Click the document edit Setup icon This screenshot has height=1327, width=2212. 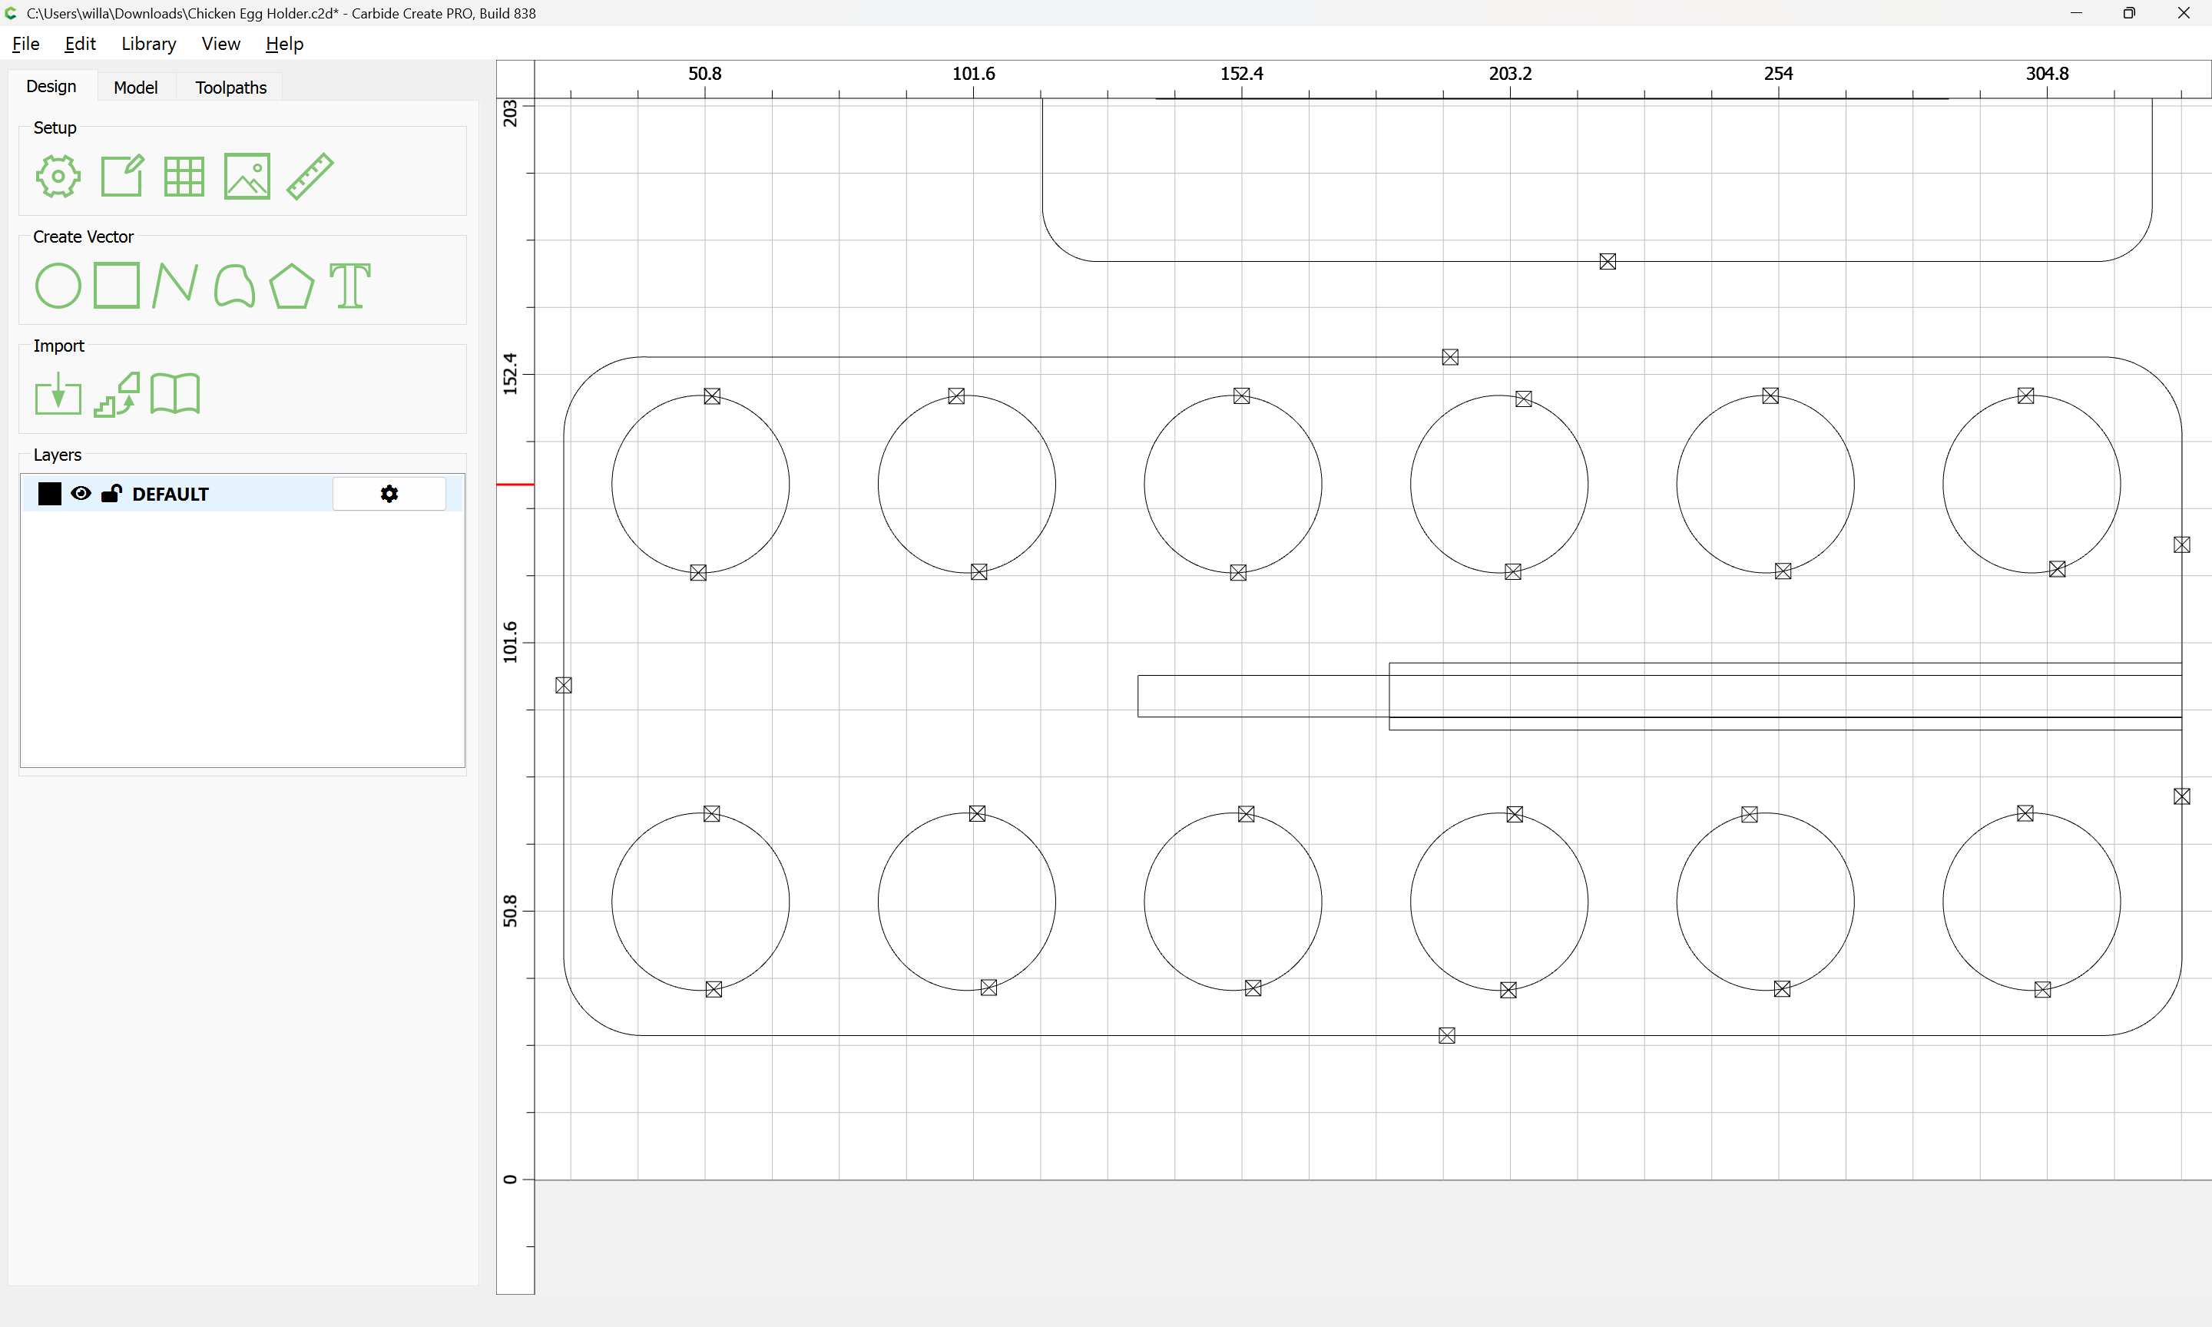[x=121, y=176]
